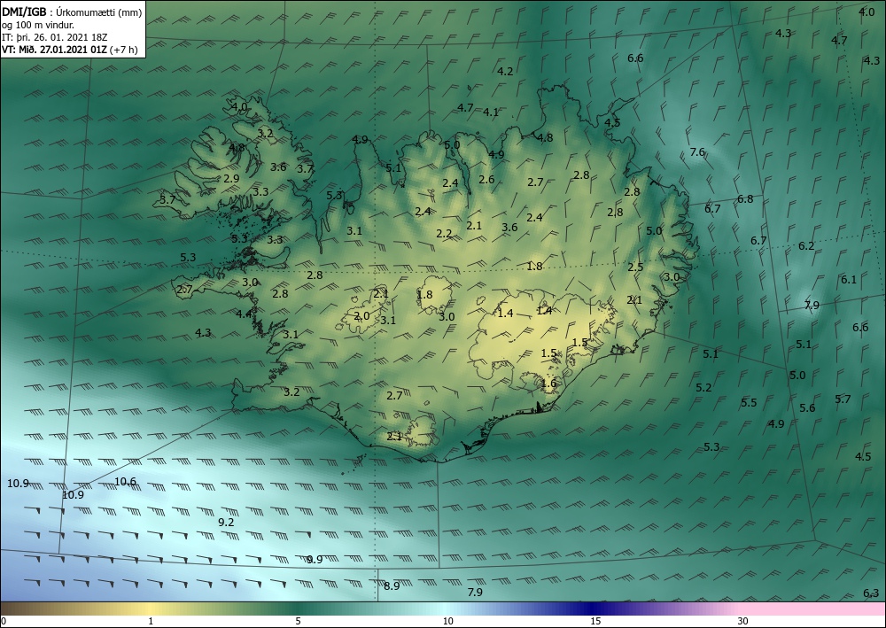Image resolution: width=886 pixels, height=628 pixels.
Task: Click the 6.2 value on the map
Action: pos(806,246)
